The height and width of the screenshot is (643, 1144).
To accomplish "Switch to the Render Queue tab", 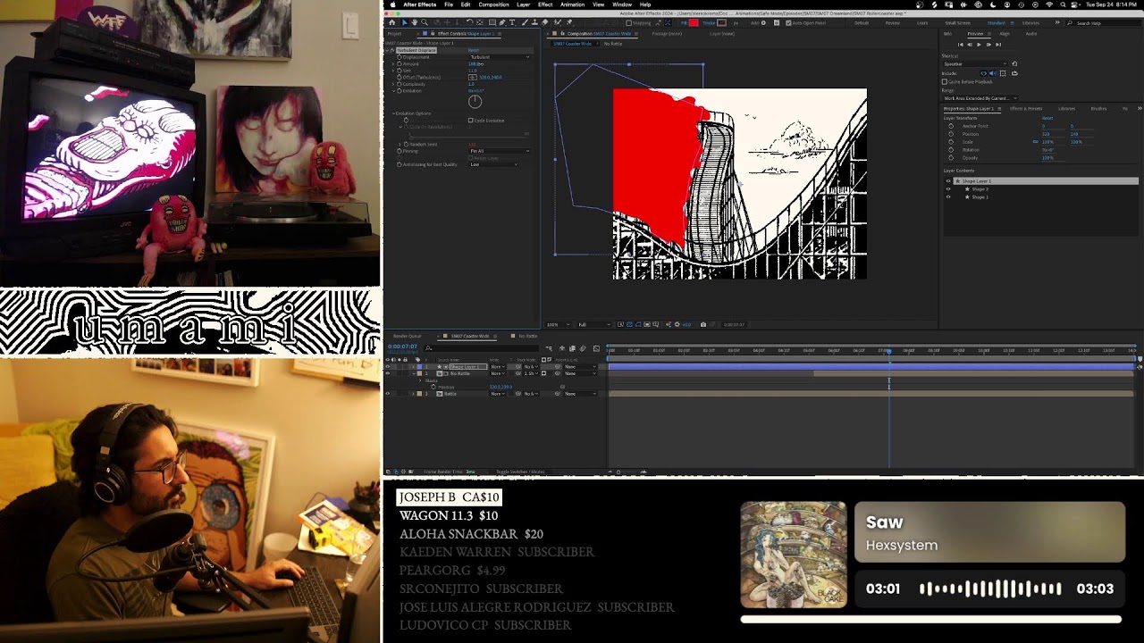I will [408, 336].
